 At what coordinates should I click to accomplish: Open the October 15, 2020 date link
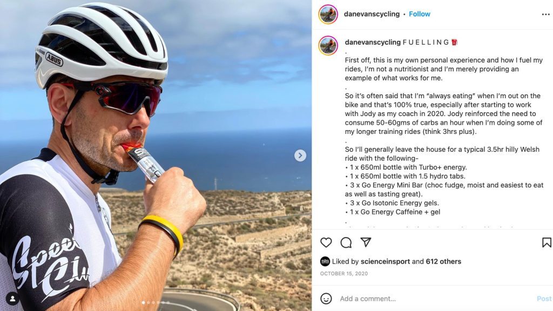pyautogui.click(x=344, y=274)
